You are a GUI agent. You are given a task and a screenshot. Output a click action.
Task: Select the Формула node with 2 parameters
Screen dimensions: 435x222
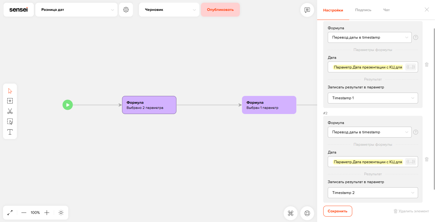coord(149,105)
